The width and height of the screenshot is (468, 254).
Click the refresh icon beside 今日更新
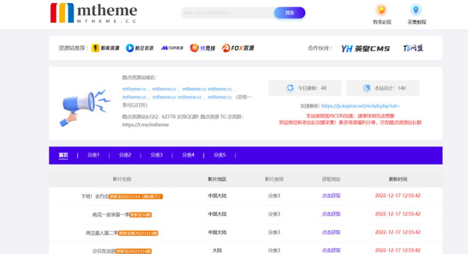290,88
